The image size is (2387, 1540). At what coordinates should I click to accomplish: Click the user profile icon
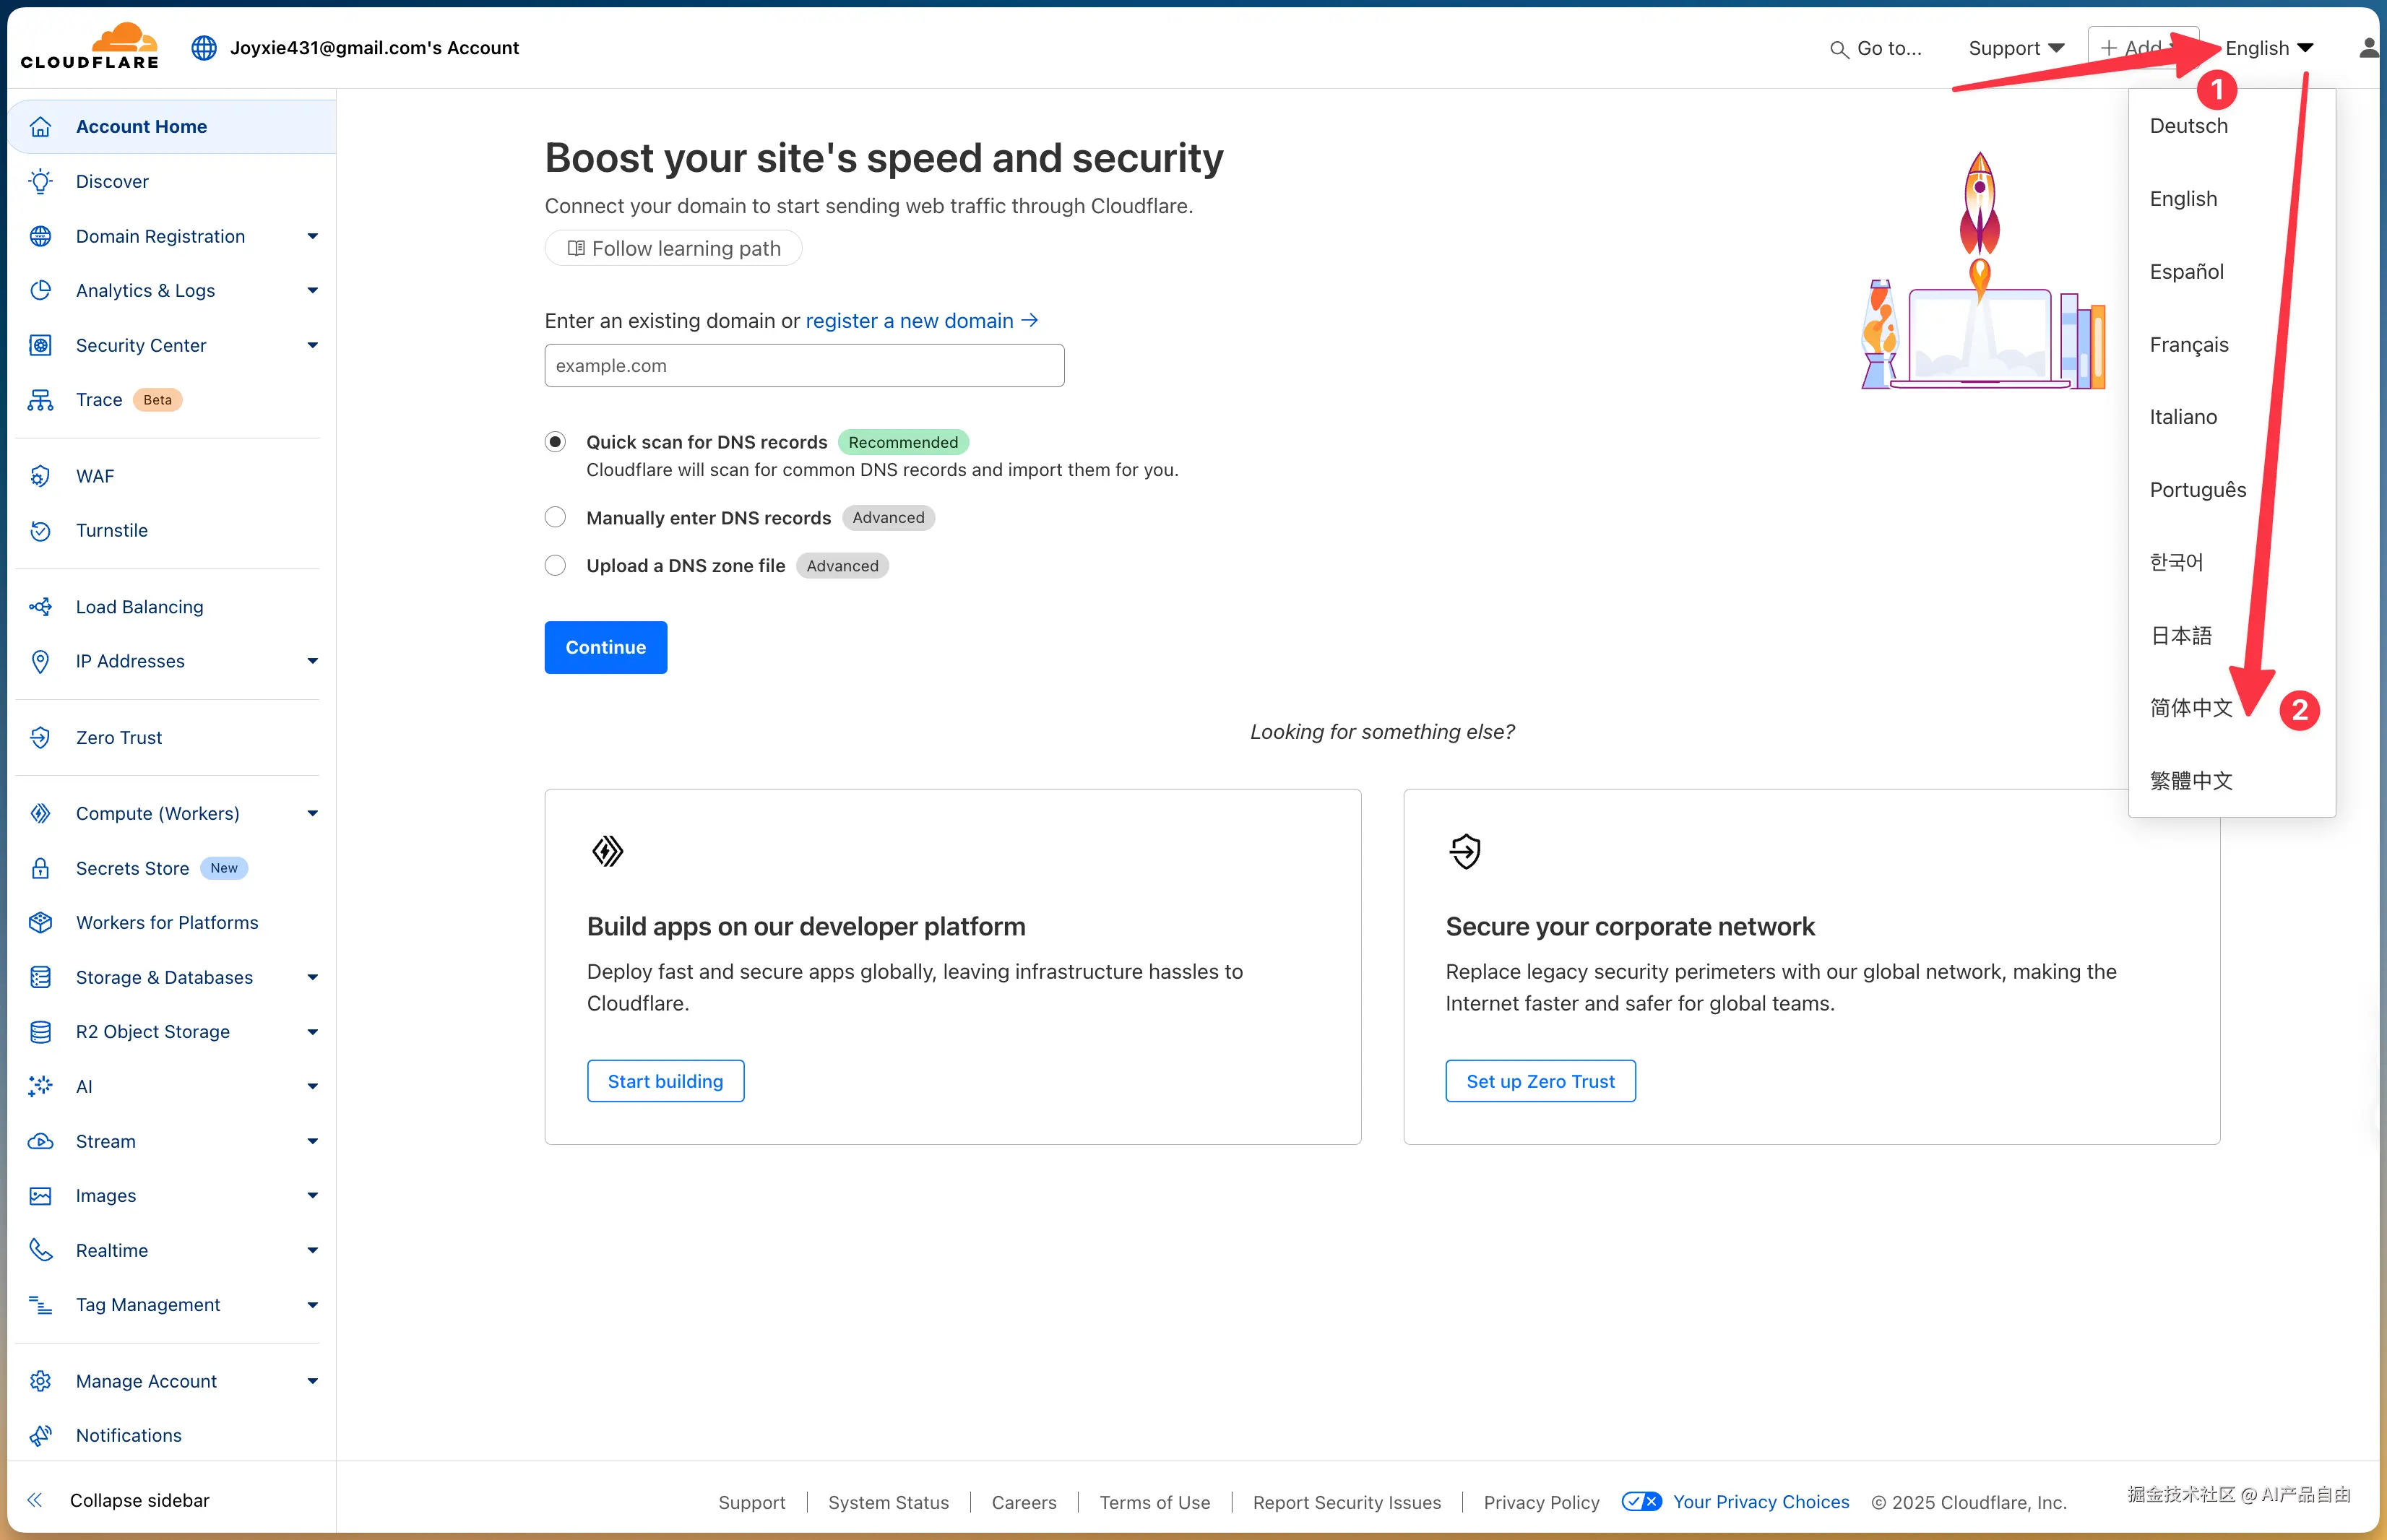point(2369,48)
